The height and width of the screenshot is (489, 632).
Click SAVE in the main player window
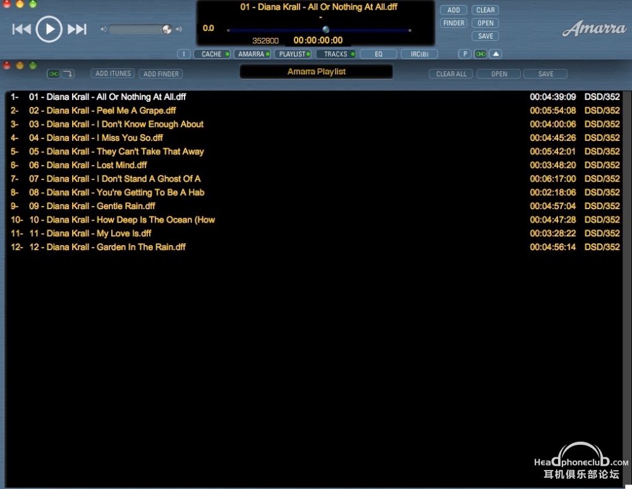[485, 36]
